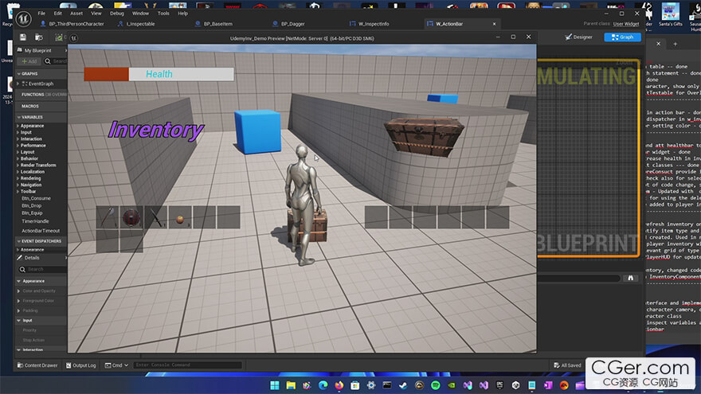Select the TimerHandle variable
This screenshot has height=394, width=701.
point(35,221)
